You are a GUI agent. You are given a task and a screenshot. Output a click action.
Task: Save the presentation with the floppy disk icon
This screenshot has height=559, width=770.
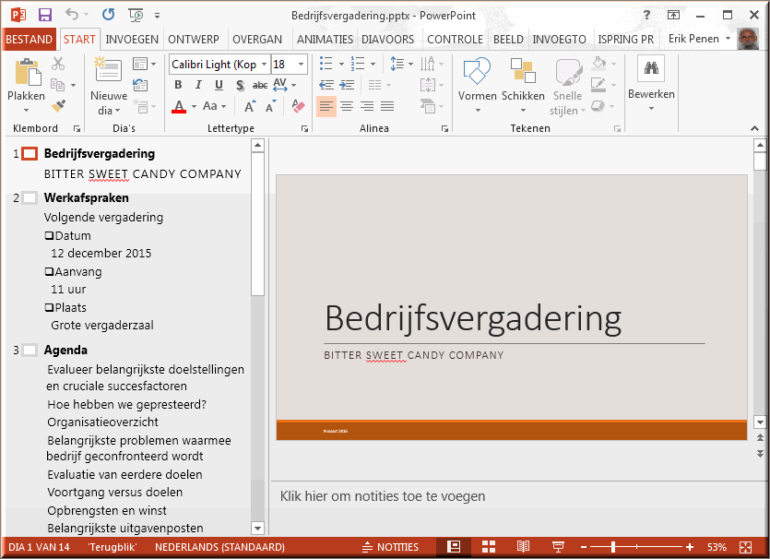click(x=45, y=16)
